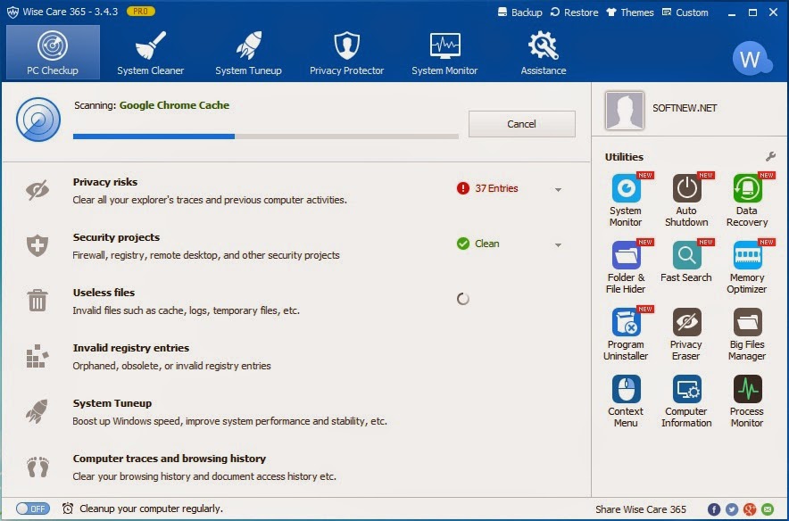789x521 pixels.
Task: Click the scan progress bar
Action: (x=266, y=136)
